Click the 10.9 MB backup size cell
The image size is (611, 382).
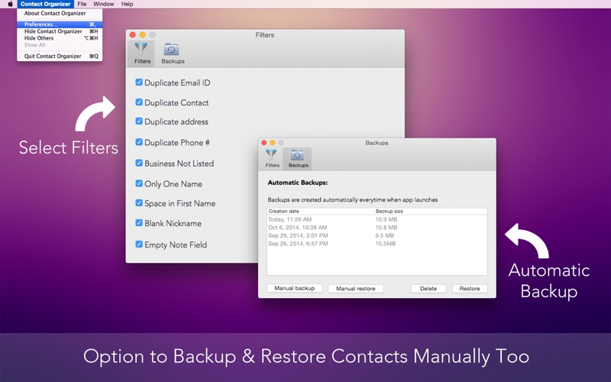pos(386,219)
